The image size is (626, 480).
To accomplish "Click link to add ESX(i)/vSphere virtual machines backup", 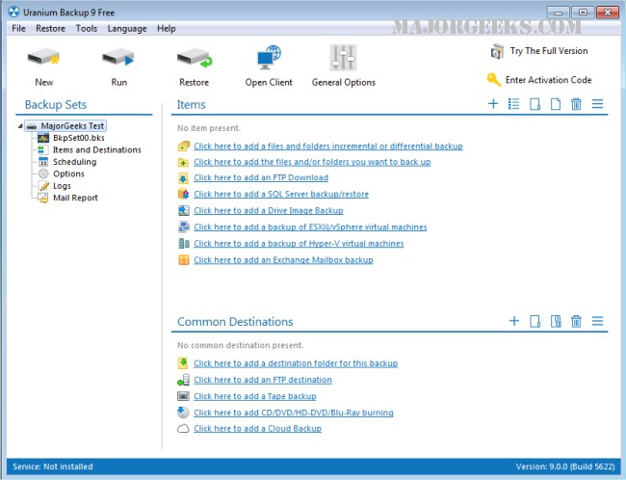I will (310, 227).
